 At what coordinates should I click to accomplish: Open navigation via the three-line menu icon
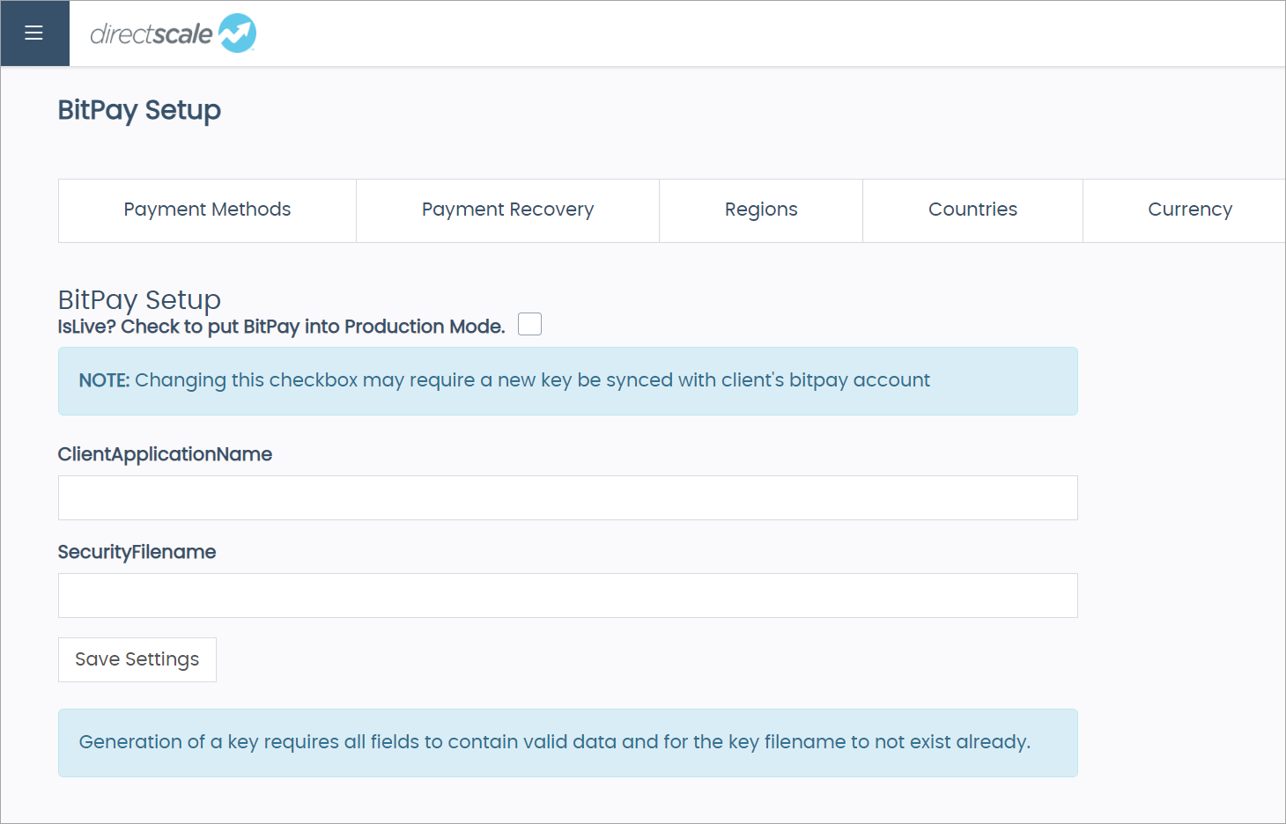pos(34,33)
